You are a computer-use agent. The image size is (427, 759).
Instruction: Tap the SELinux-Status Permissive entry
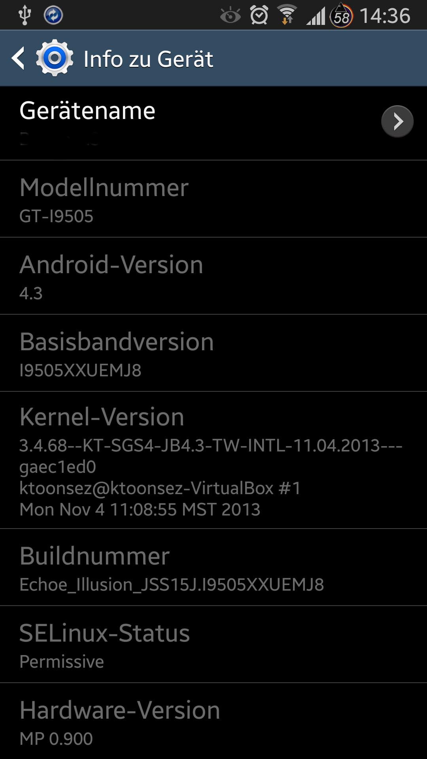tap(213, 644)
